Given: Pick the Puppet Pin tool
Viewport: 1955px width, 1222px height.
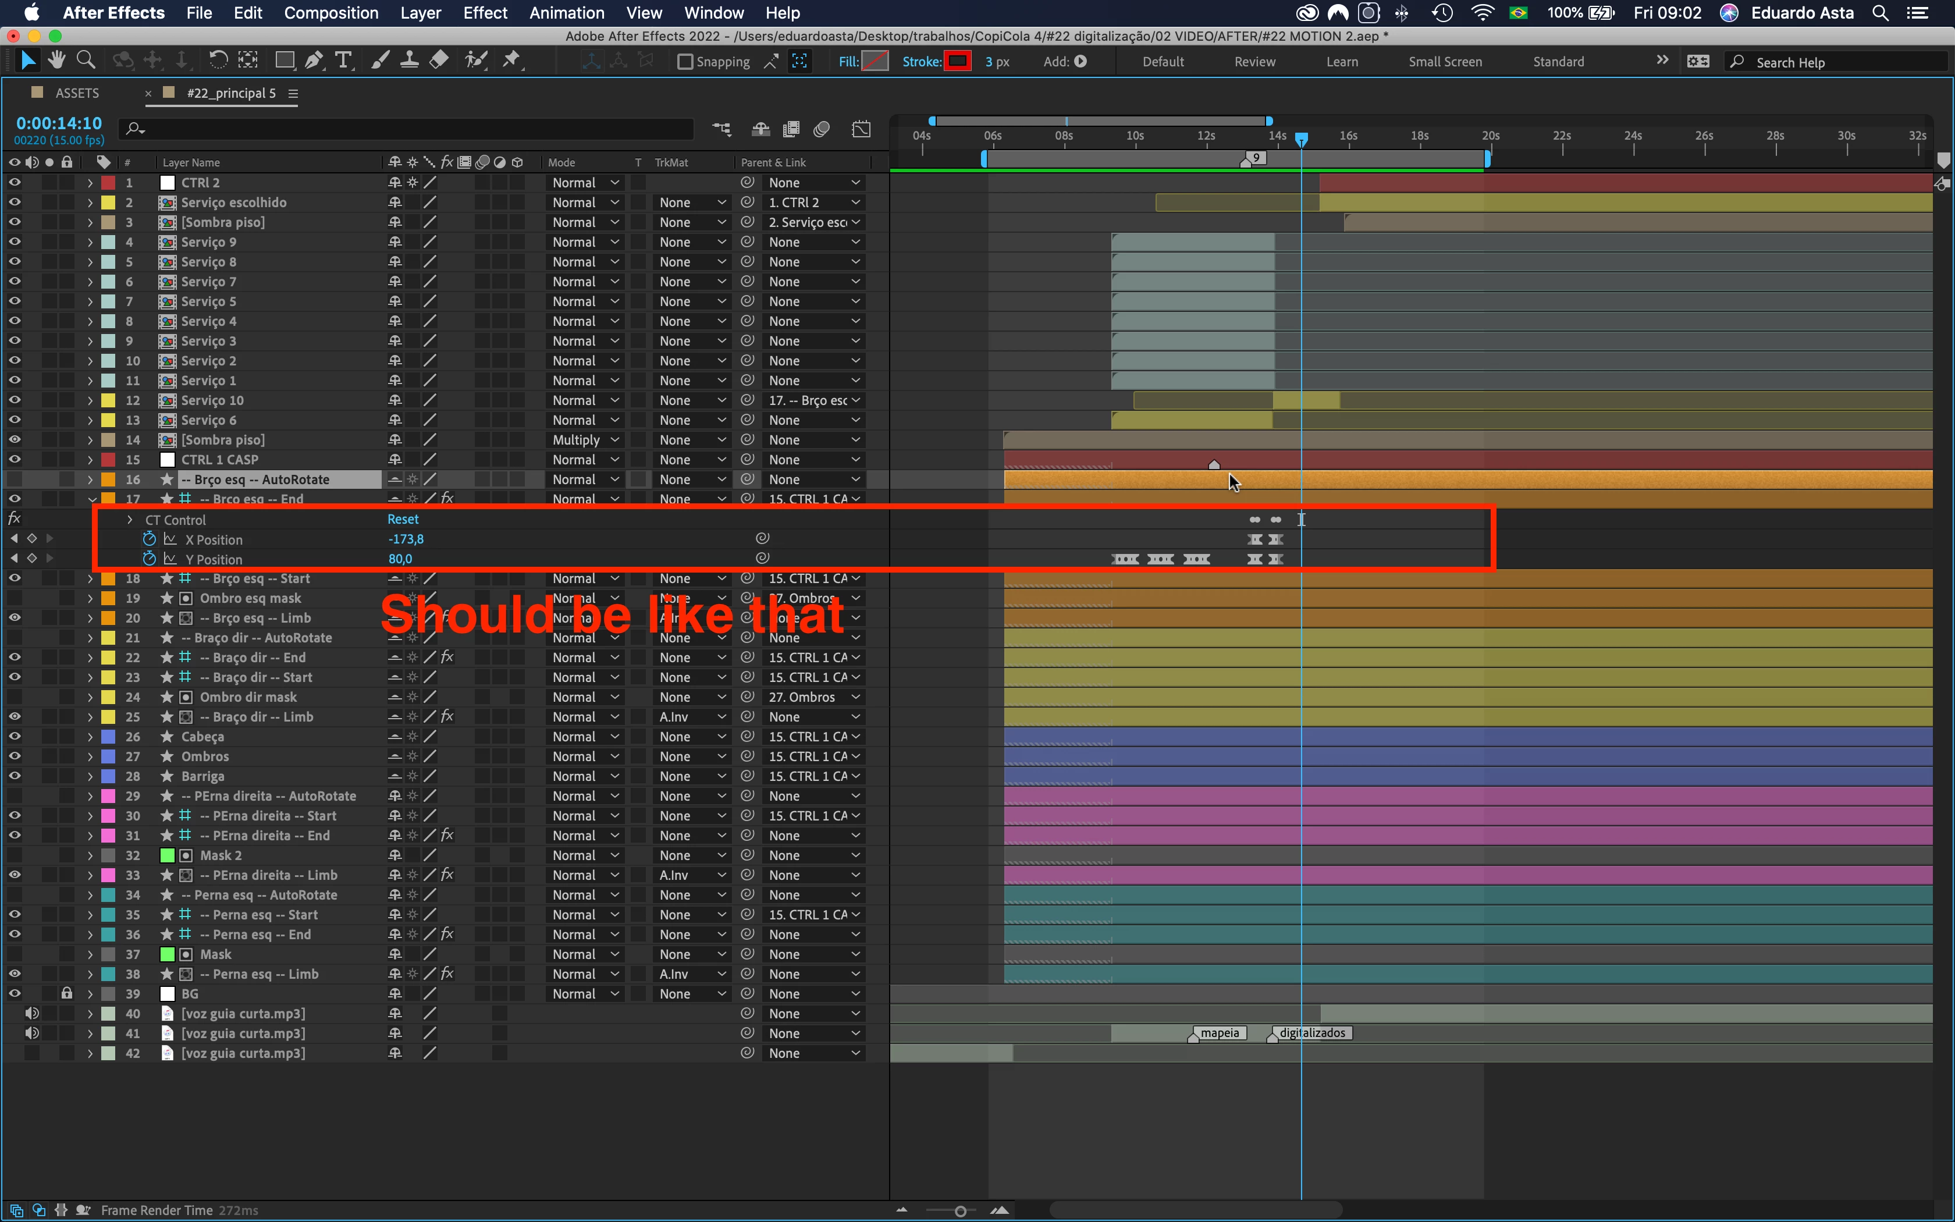Looking at the screenshot, I should tap(511, 61).
